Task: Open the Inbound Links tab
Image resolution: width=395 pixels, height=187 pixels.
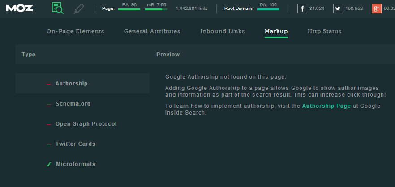Action: 223,31
